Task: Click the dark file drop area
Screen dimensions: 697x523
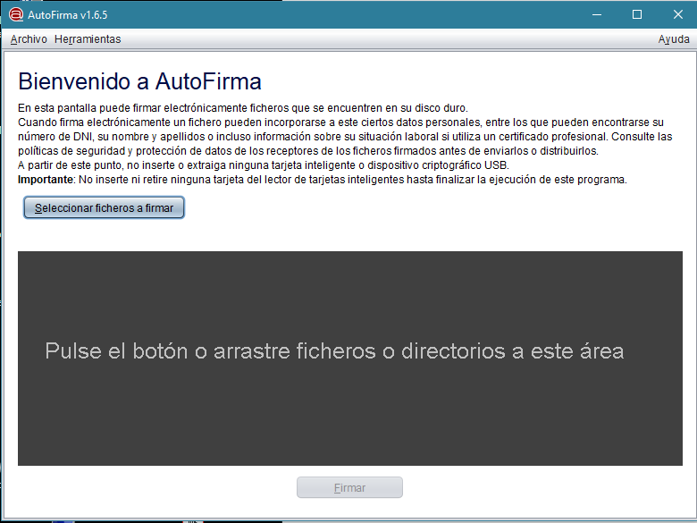Action: (349, 359)
